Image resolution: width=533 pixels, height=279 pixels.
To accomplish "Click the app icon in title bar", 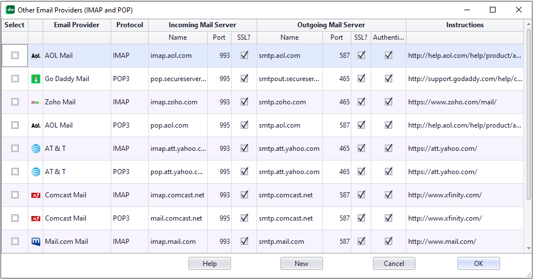I will click(x=10, y=10).
